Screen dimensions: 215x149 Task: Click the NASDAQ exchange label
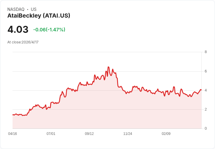16,9
